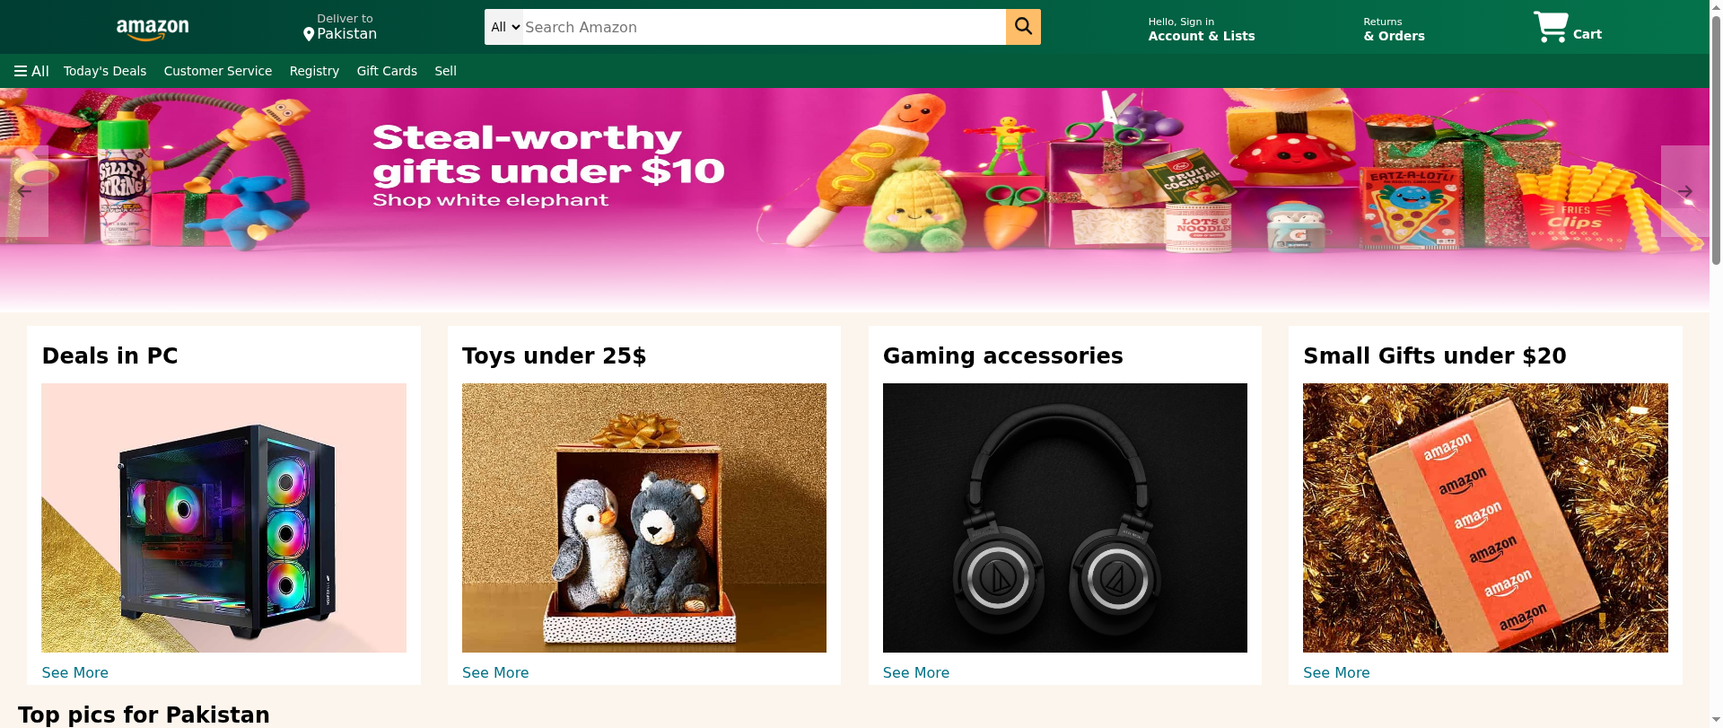Open Account & Lists menu
This screenshot has width=1723, height=728.
(1202, 29)
